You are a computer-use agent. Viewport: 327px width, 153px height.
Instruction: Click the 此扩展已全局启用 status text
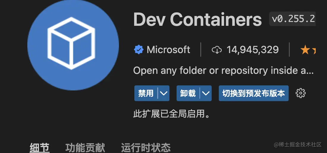172,114
